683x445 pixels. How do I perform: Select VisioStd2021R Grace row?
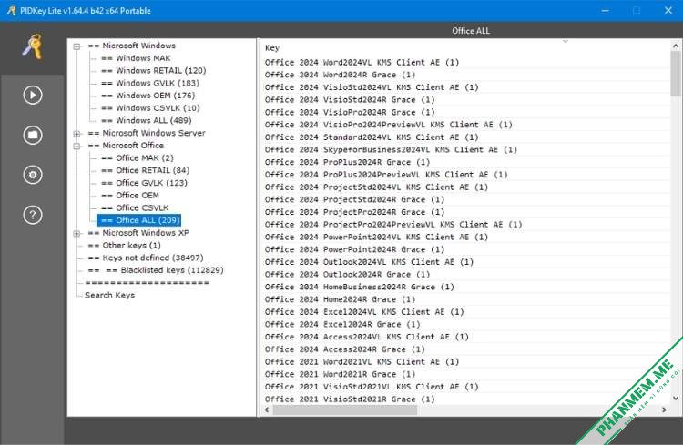(x=465, y=399)
